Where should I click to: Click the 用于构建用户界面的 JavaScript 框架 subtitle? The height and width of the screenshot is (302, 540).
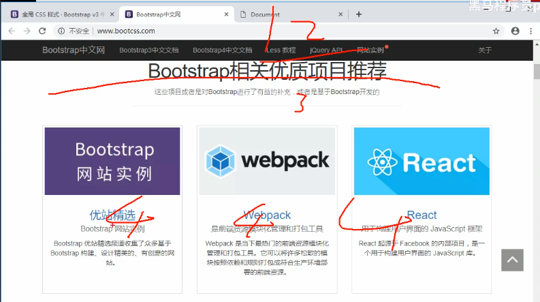(422, 228)
